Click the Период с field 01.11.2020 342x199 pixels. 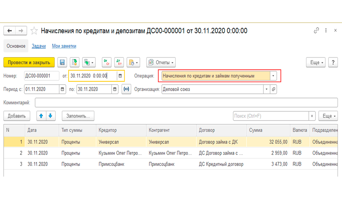(42, 89)
